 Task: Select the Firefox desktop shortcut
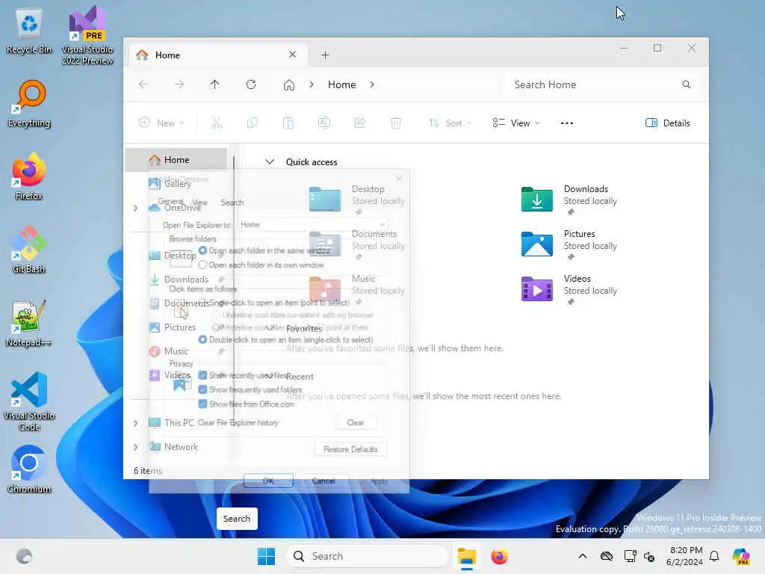tap(29, 176)
